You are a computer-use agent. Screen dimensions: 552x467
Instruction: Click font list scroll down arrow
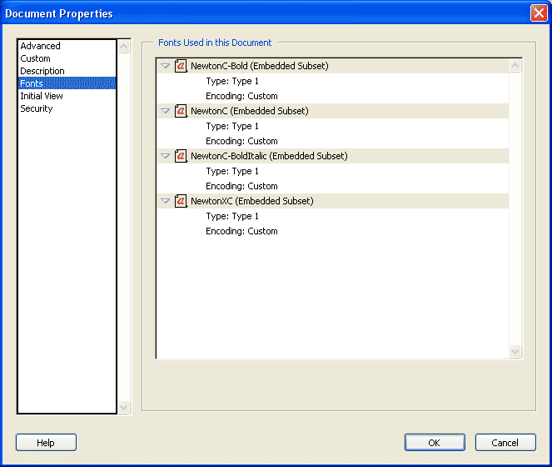click(515, 352)
